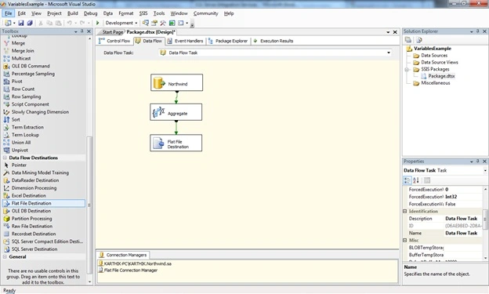Viewport: 489px width, 294px height.
Task: Open the SSIS menu
Action: coord(143,13)
